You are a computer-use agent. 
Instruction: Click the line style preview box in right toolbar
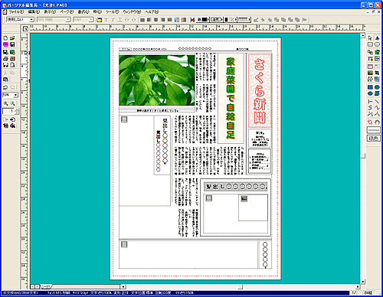pos(374,130)
